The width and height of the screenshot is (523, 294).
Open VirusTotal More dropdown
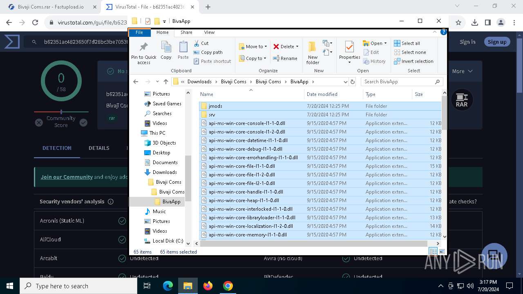click(x=463, y=71)
